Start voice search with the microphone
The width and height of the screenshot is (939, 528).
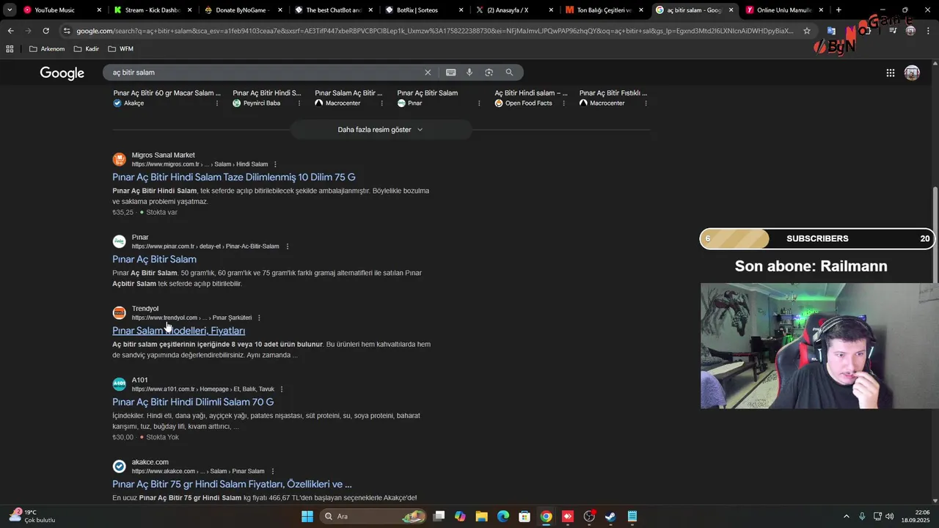[469, 73]
